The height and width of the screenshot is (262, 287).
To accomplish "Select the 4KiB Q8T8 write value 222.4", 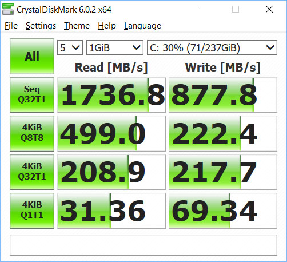I will tap(223, 133).
